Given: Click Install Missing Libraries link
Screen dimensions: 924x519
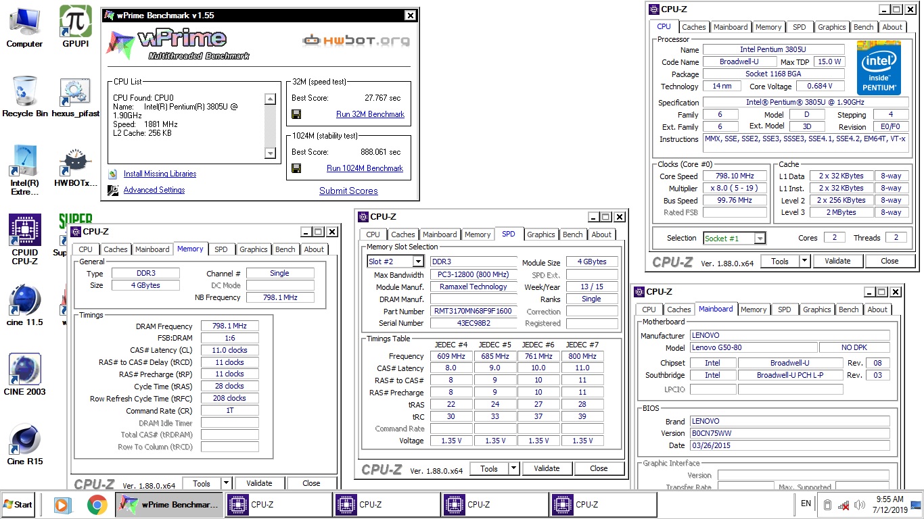Looking at the screenshot, I should point(160,174).
